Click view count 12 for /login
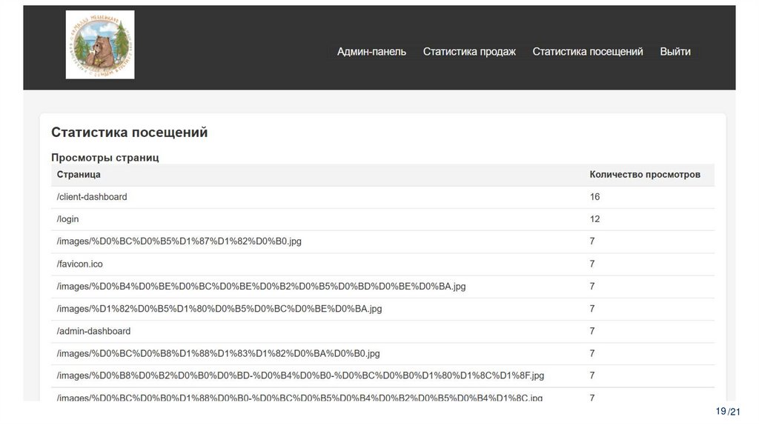 click(x=594, y=219)
